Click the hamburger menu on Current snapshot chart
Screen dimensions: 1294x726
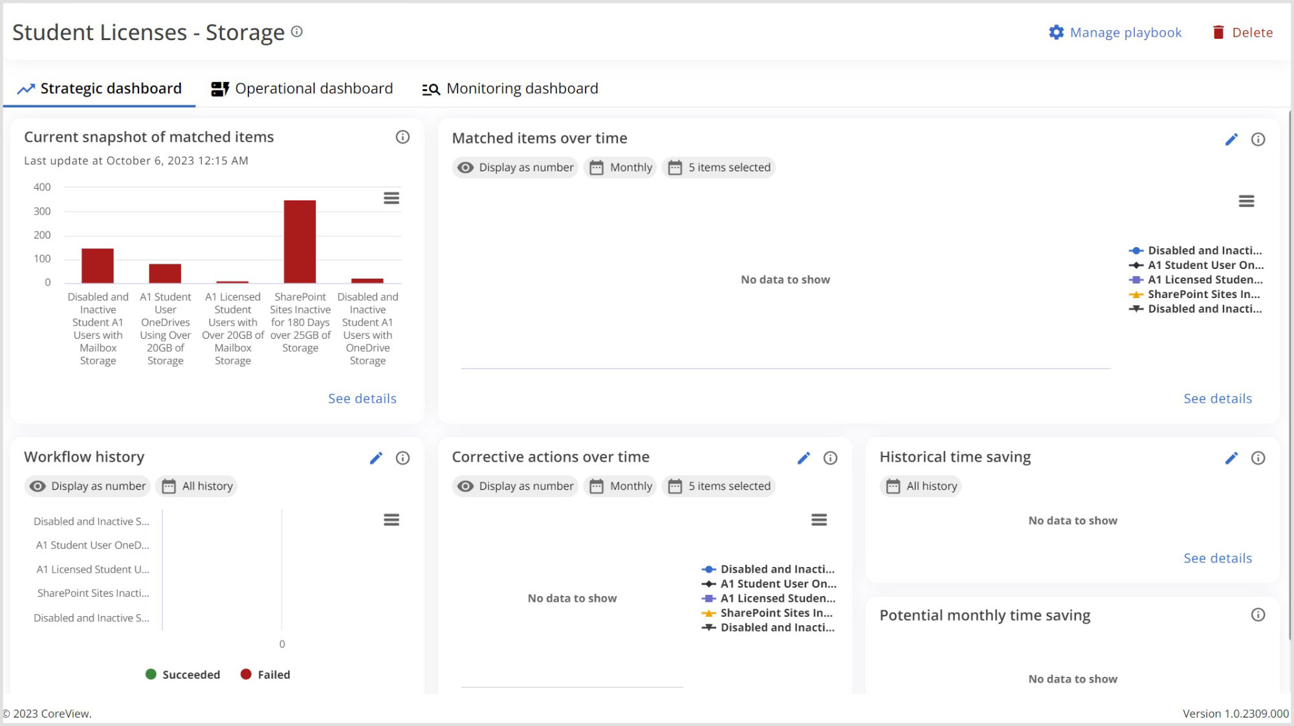391,198
